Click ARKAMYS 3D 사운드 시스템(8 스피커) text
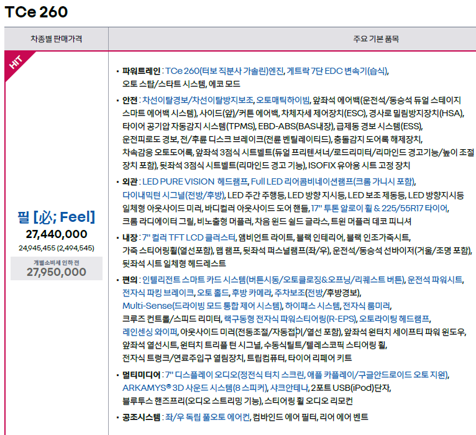This screenshot has height=435, width=476. (x=195, y=388)
